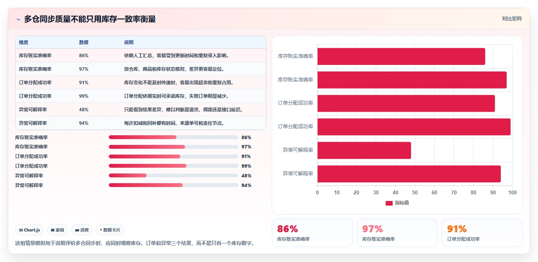The height and width of the screenshot is (262, 538).
Task: Select the 数据卡片 tag chip
Action: 110,230
